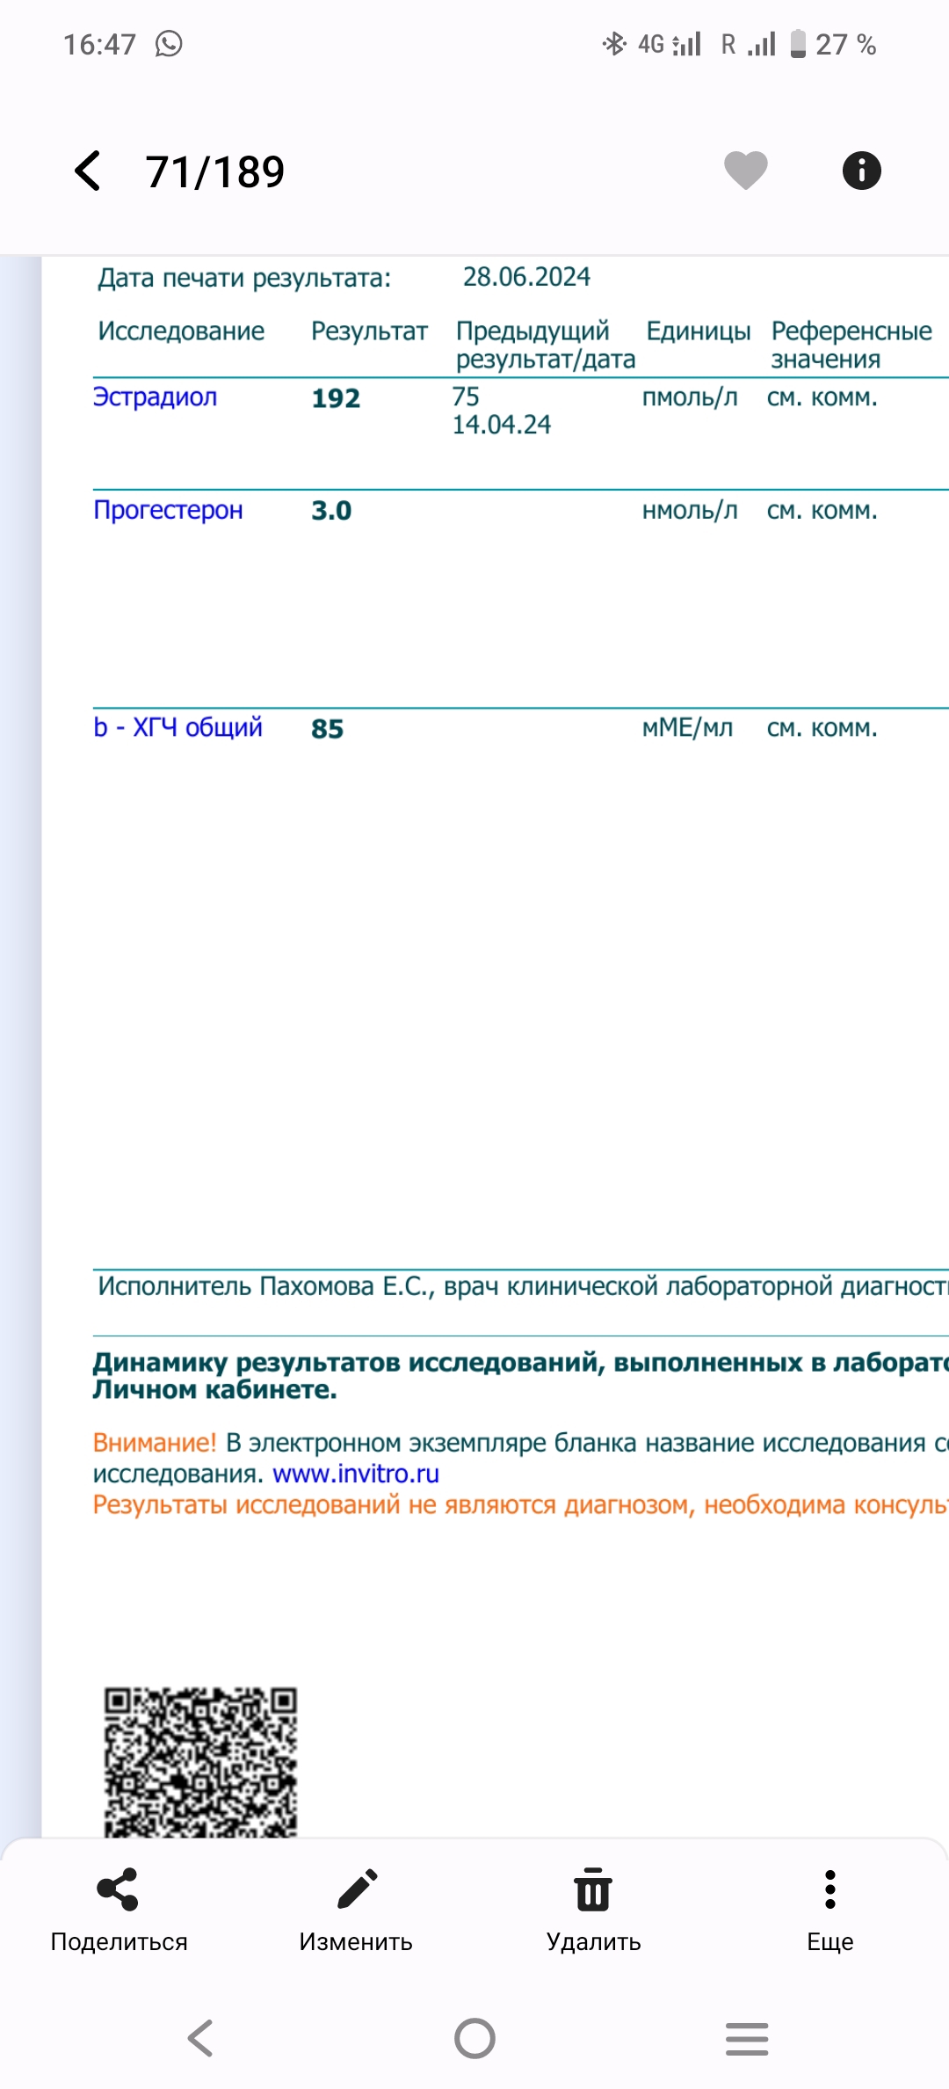Tap the Bluetooth status icon
Image resolution: width=949 pixels, height=2089 pixels.
(x=614, y=44)
